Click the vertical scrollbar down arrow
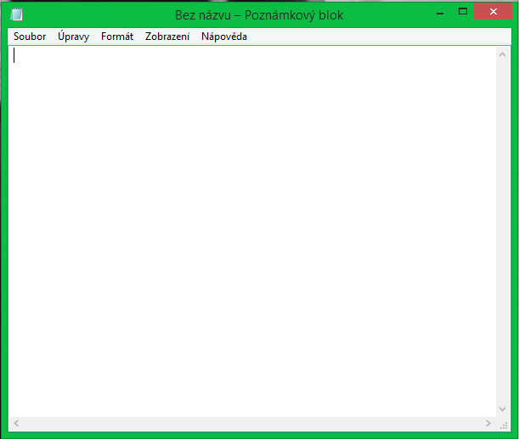Image resolution: width=519 pixels, height=439 pixels. coord(503,409)
